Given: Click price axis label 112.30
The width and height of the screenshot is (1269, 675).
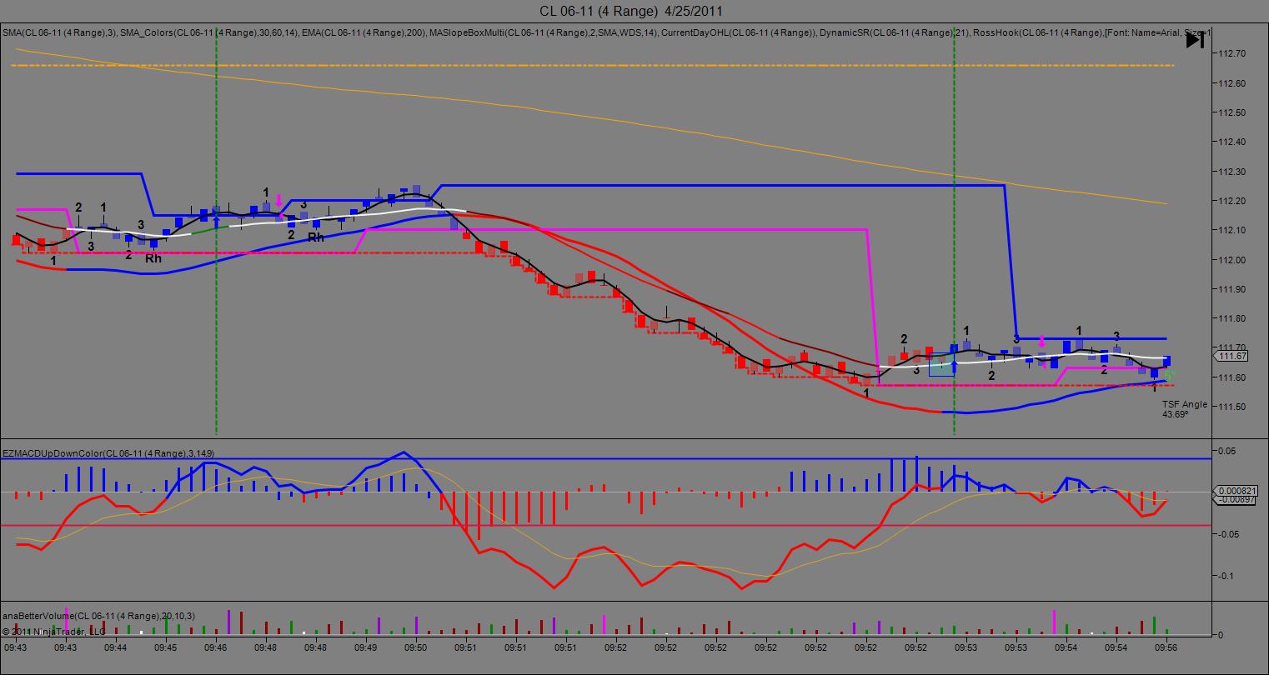Looking at the screenshot, I should tap(1231, 172).
